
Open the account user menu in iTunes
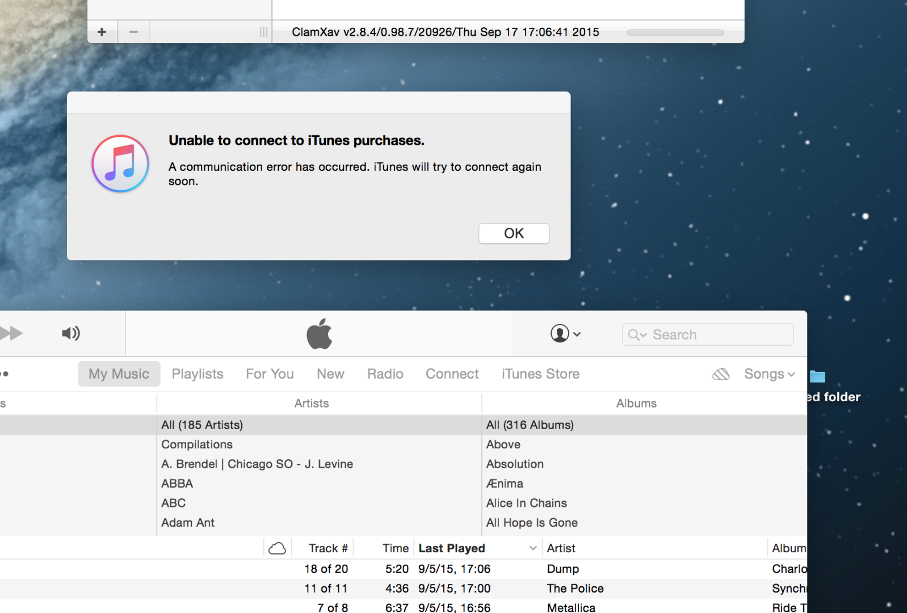565,334
